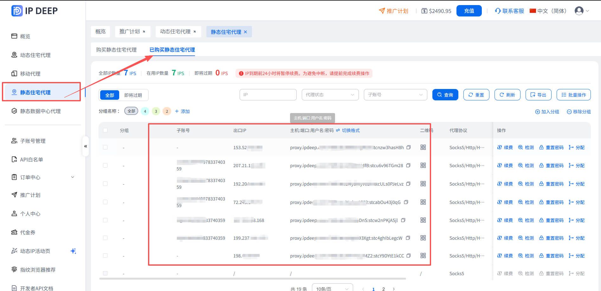
Task: Copy proxy string ending stcY9DYtE1kCC
Action: [x=409, y=256]
